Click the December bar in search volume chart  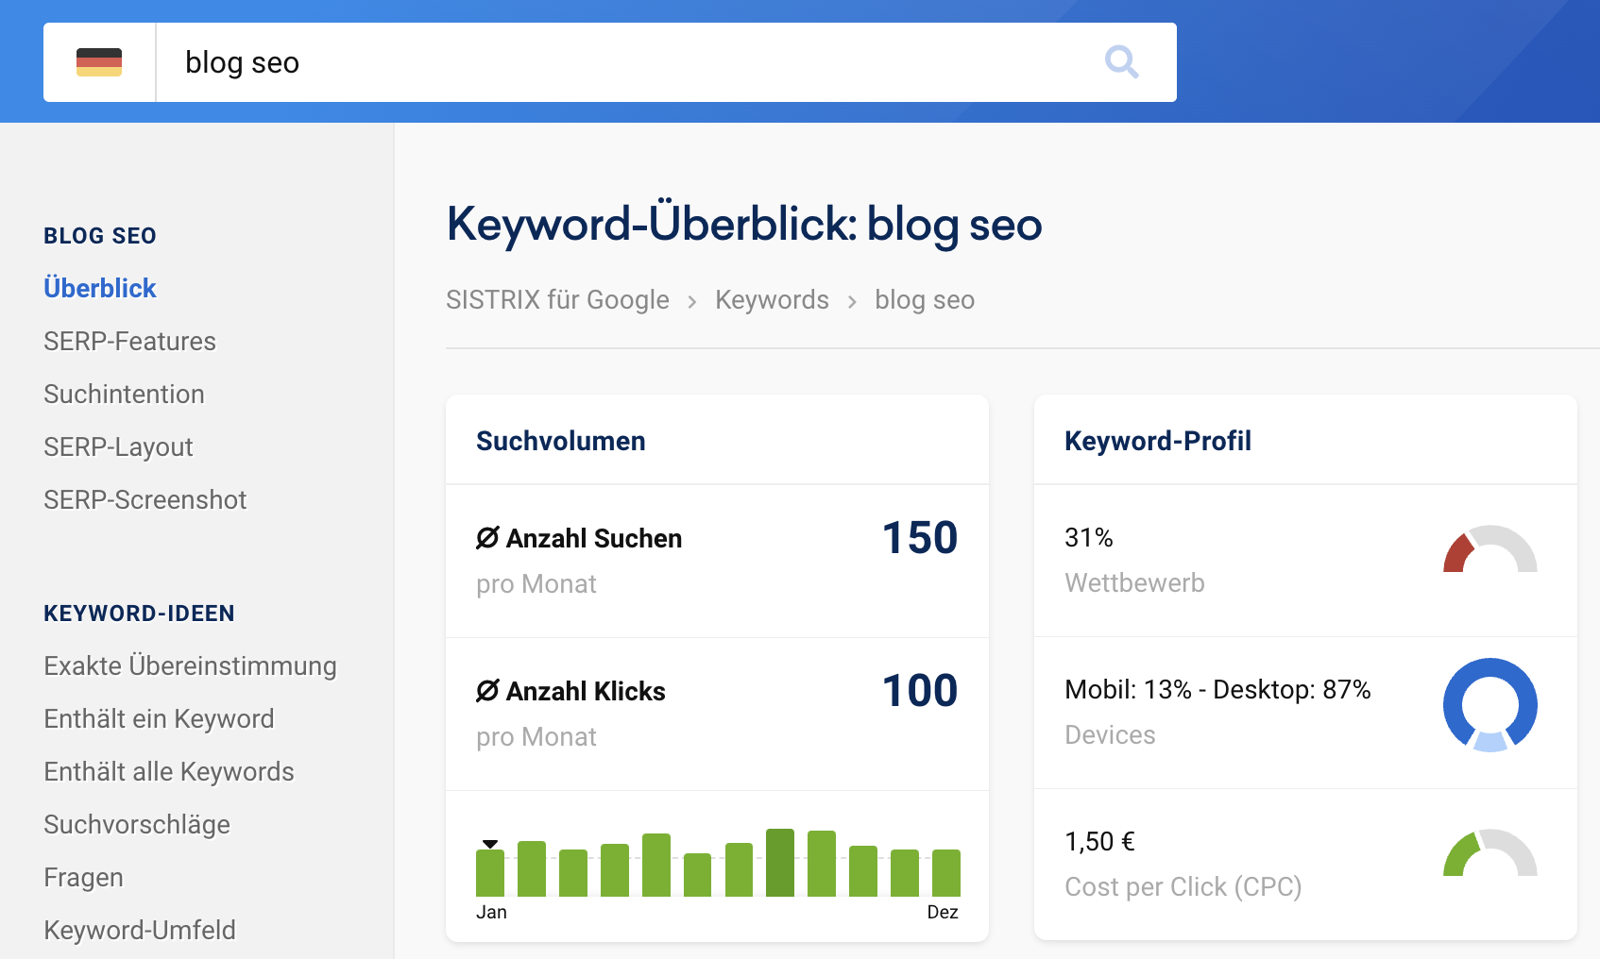pyautogui.click(x=946, y=873)
